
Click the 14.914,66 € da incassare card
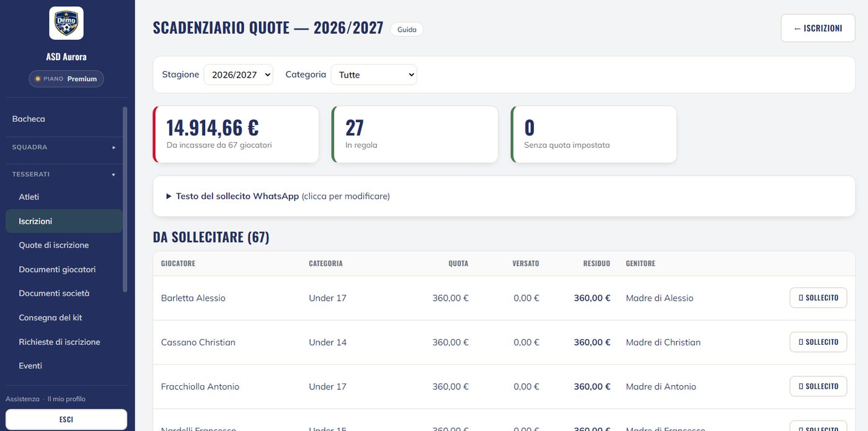tap(236, 135)
